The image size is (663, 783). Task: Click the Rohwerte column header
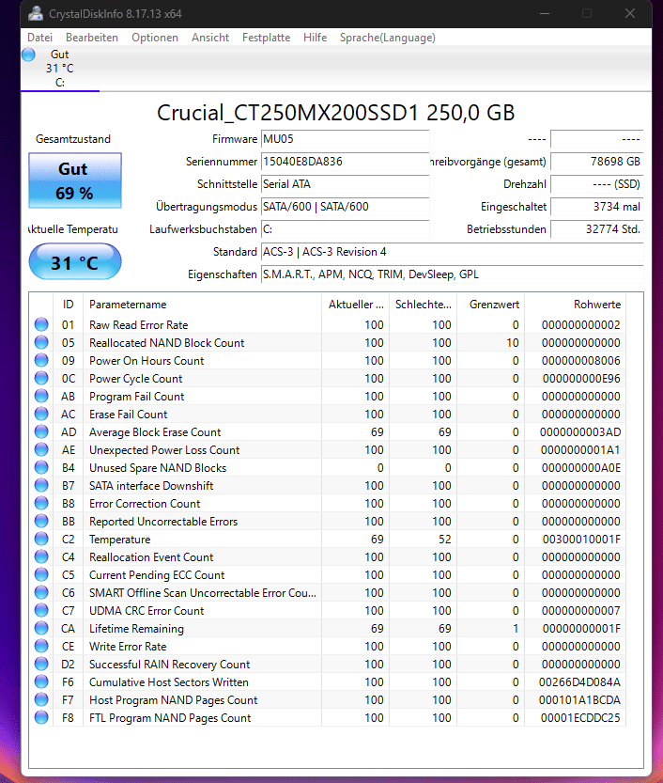(x=576, y=305)
